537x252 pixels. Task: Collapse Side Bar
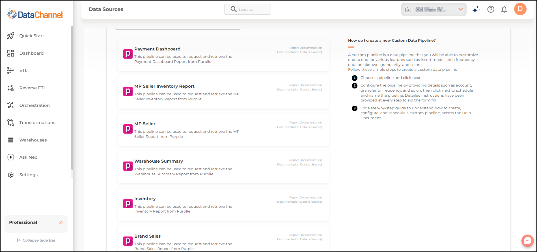[36, 240]
